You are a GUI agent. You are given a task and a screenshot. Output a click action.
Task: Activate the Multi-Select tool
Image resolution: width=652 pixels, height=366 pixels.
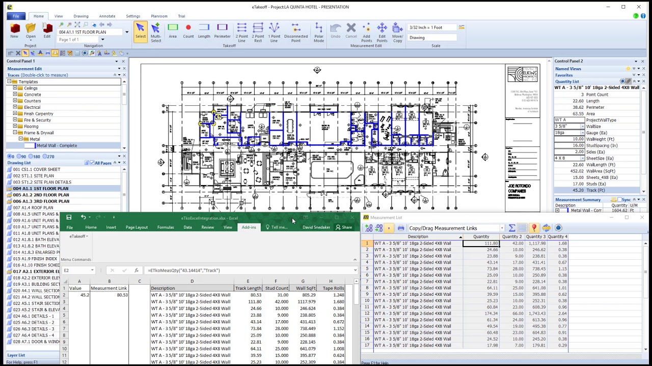click(x=156, y=32)
